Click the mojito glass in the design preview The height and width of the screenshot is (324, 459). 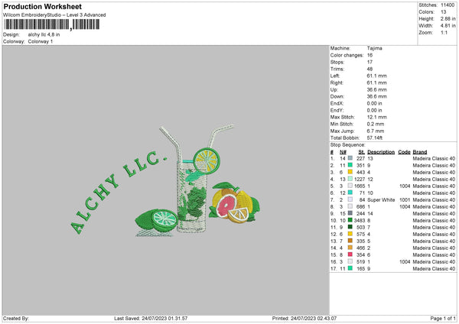192,196
